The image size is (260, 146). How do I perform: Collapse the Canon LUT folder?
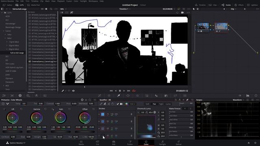(x=4, y=31)
